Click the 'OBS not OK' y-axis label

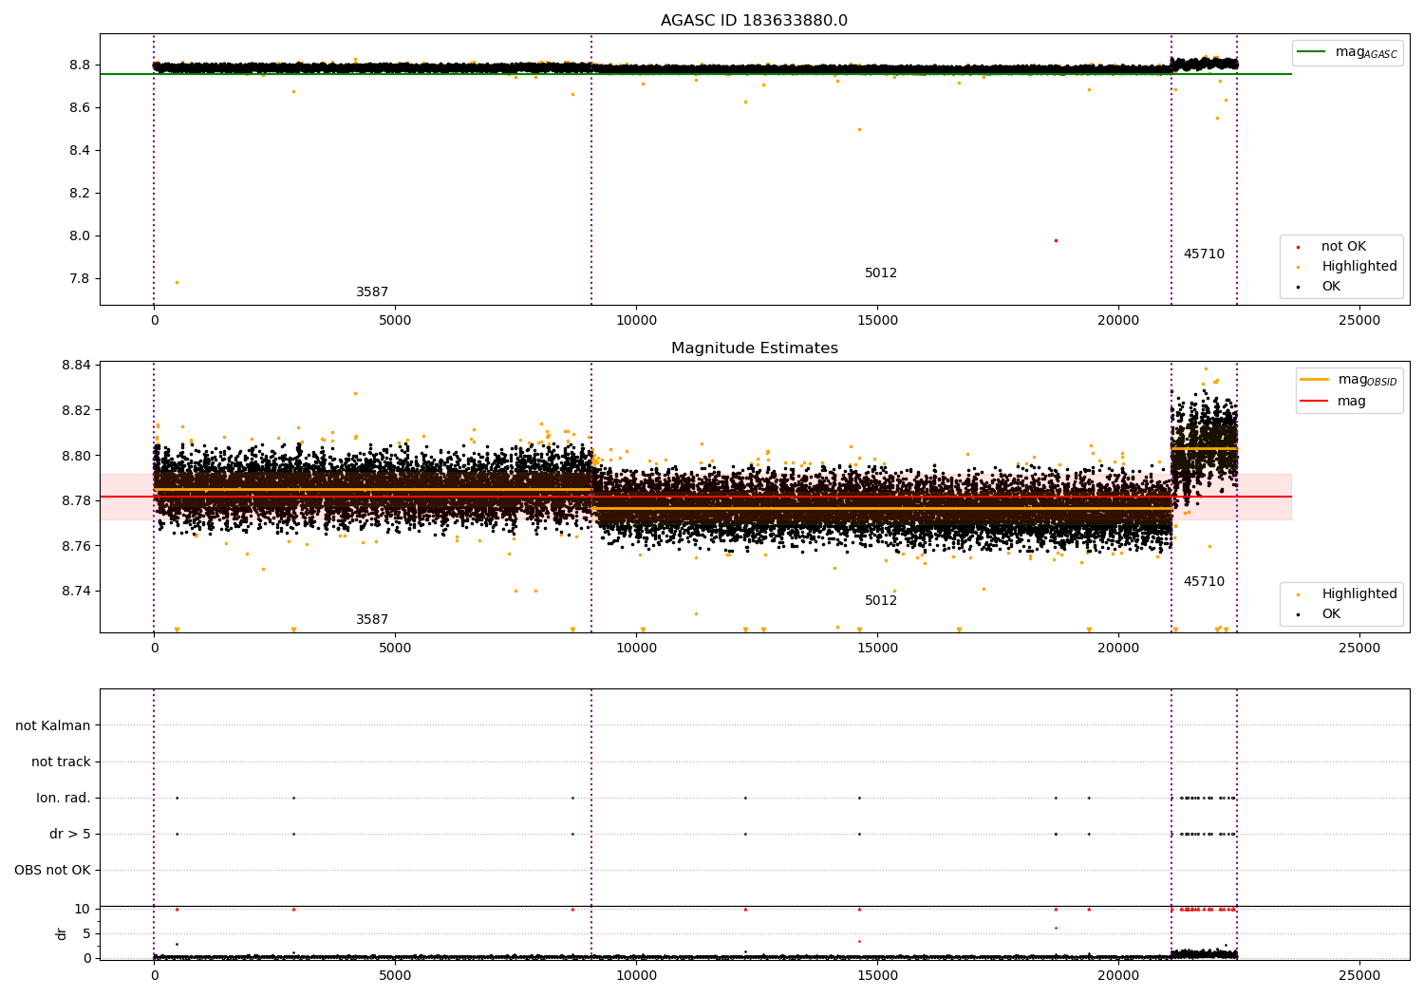[x=52, y=870]
